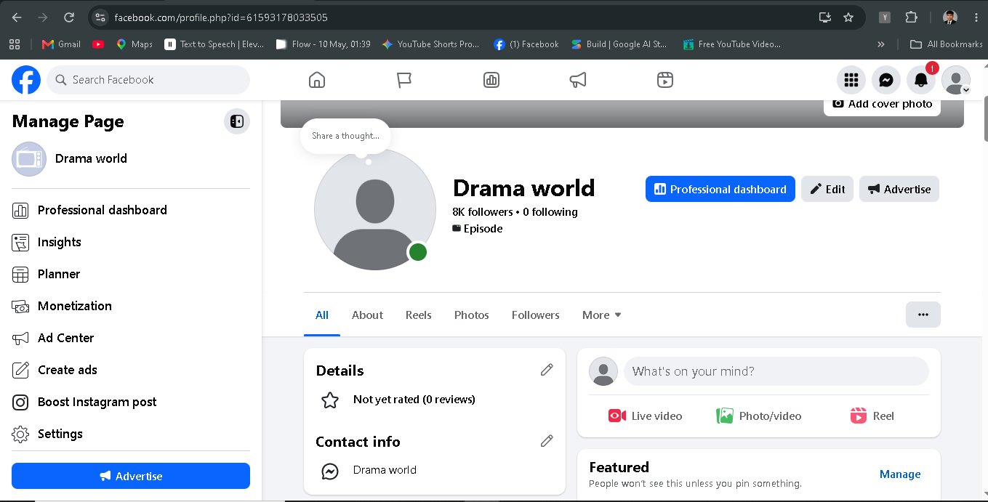Open the Facebook menu grid icon
Screen dimensions: 988x502
[851, 80]
